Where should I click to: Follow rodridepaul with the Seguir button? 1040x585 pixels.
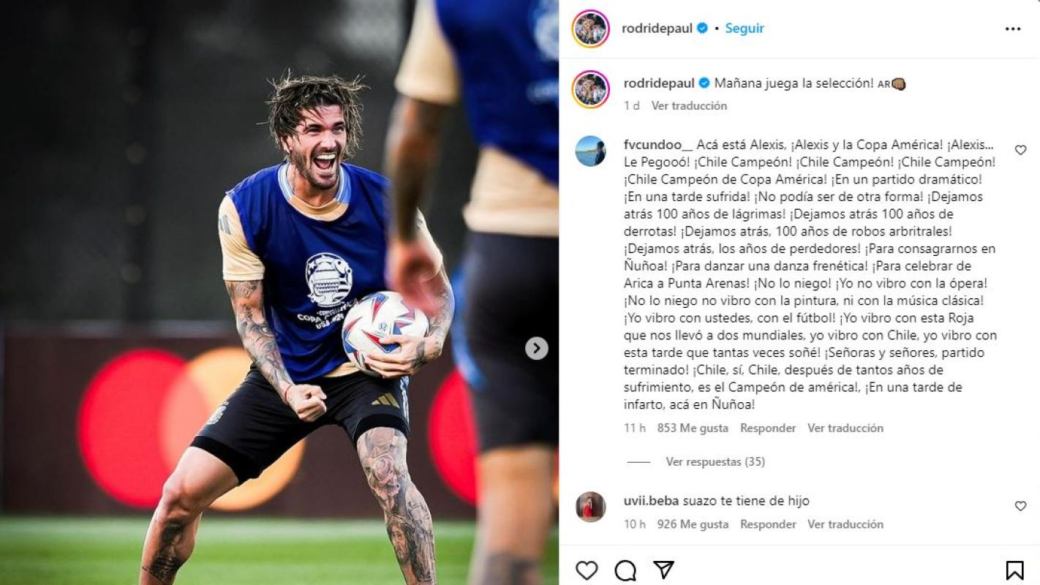[745, 28]
